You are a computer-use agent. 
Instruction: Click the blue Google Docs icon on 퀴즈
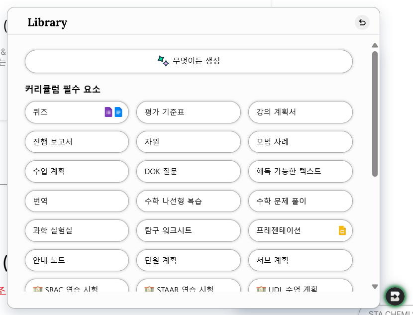pos(118,112)
